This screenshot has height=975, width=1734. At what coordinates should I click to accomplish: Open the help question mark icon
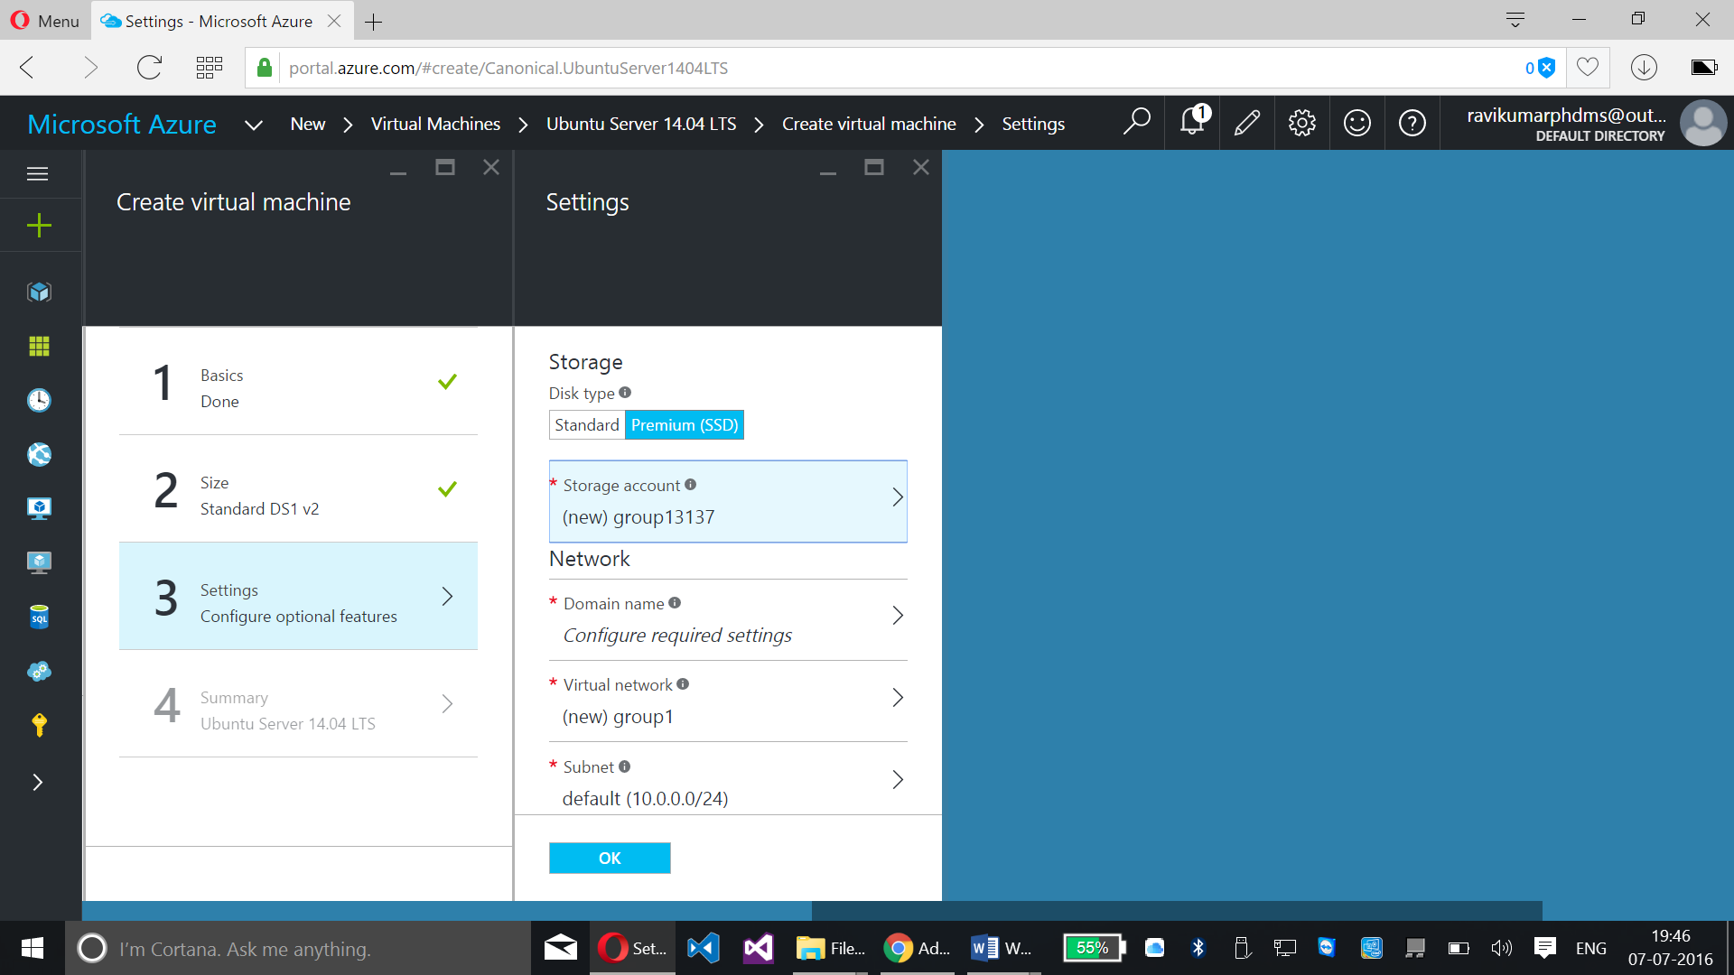point(1412,123)
